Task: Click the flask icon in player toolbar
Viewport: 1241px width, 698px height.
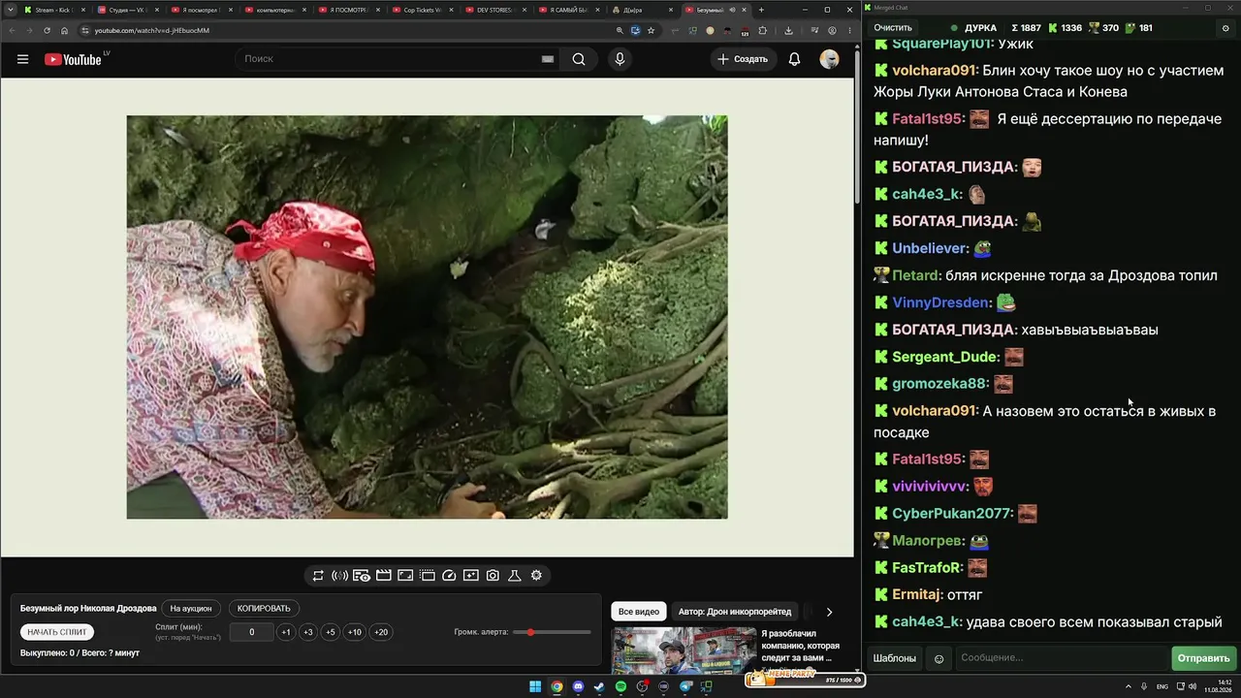Action: [x=515, y=576]
